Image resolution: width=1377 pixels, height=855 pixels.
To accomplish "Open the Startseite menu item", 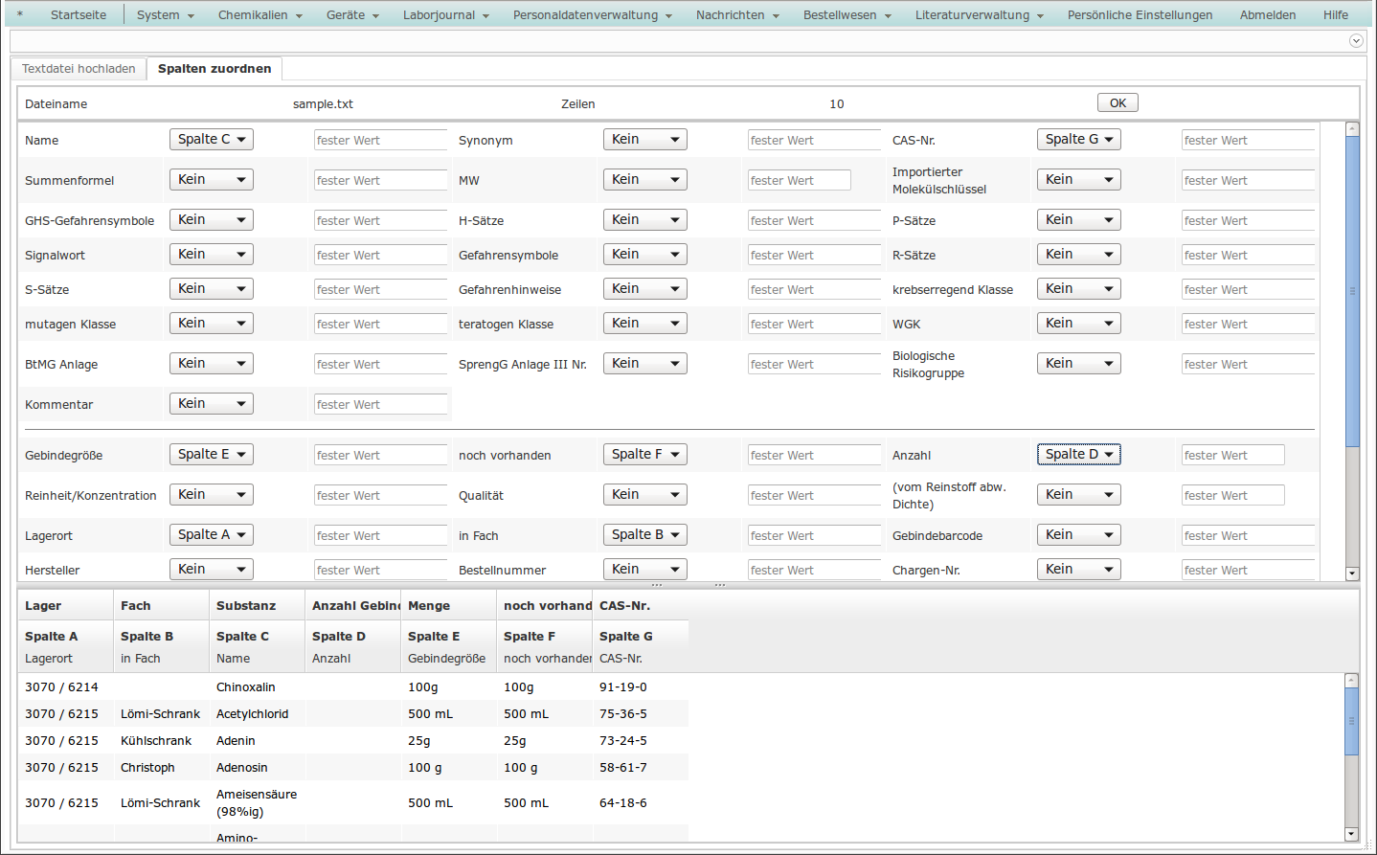I will click(x=79, y=15).
